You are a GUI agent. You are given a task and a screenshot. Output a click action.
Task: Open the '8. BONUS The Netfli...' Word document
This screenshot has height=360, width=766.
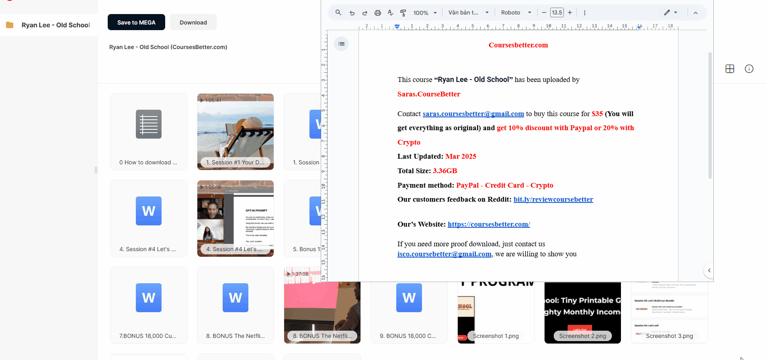236,305
